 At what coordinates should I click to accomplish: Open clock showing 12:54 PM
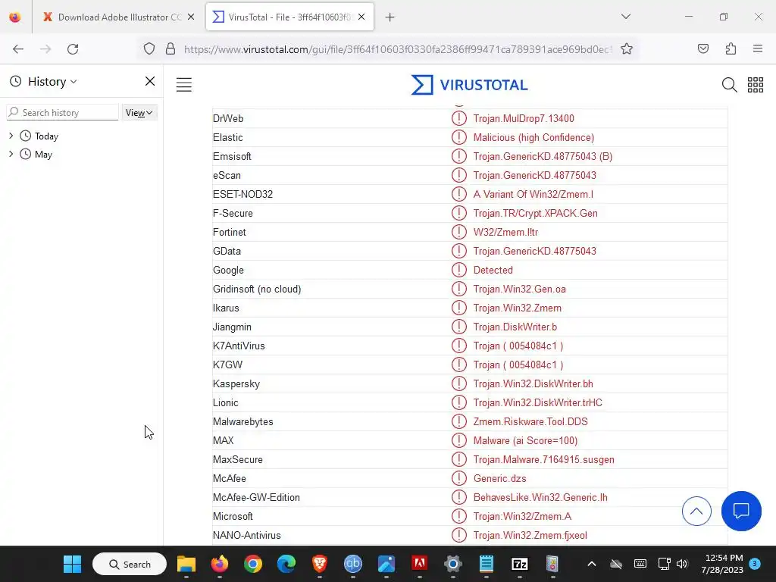tap(722, 564)
